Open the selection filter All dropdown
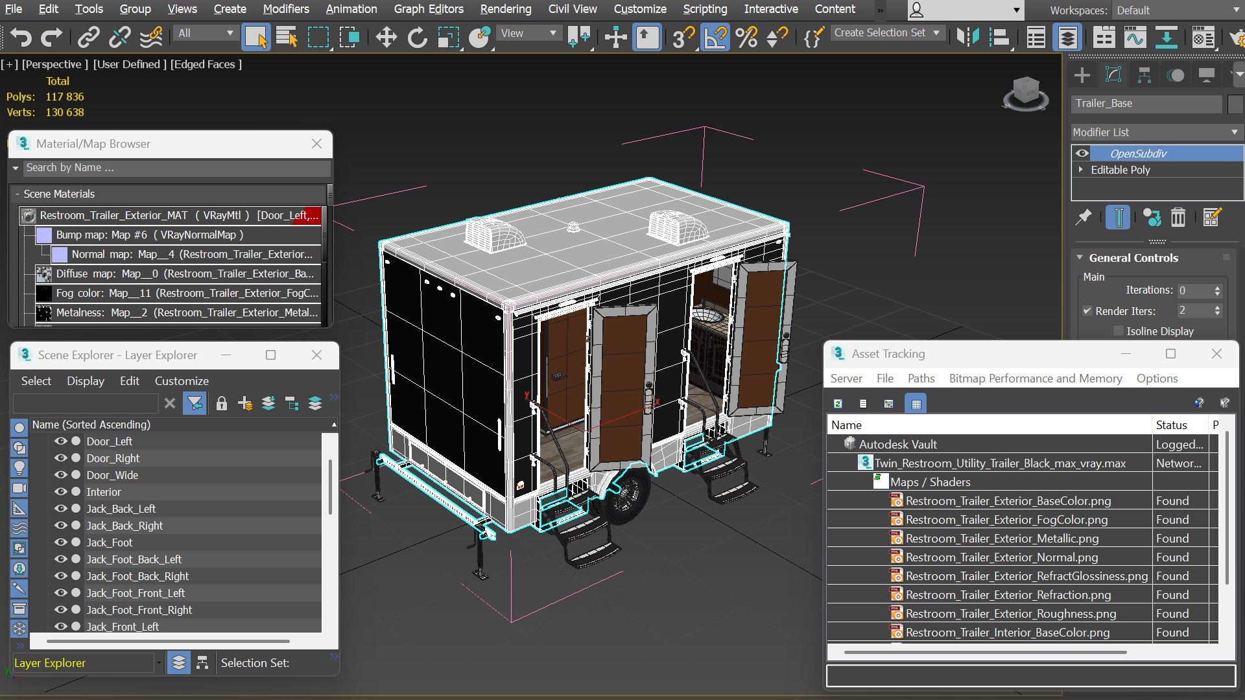This screenshot has height=700, width=1245. [205, 33]
